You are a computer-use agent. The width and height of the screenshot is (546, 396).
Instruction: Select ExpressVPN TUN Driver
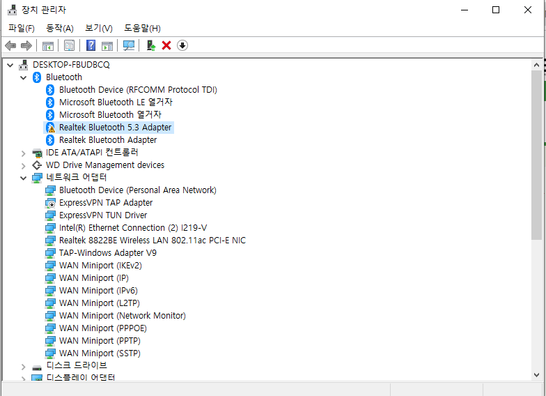coord(103,215)
